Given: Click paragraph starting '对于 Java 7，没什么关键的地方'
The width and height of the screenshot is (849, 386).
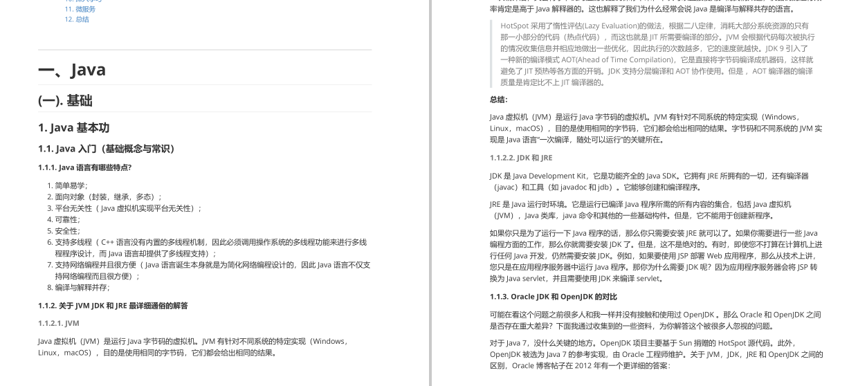Looking at the screenshot, I should [x=656, y=354].
